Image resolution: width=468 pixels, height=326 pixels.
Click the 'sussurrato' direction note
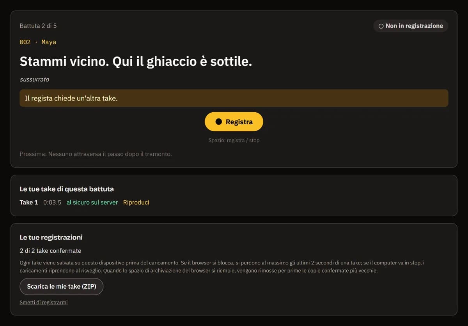(x=34, y=79)
